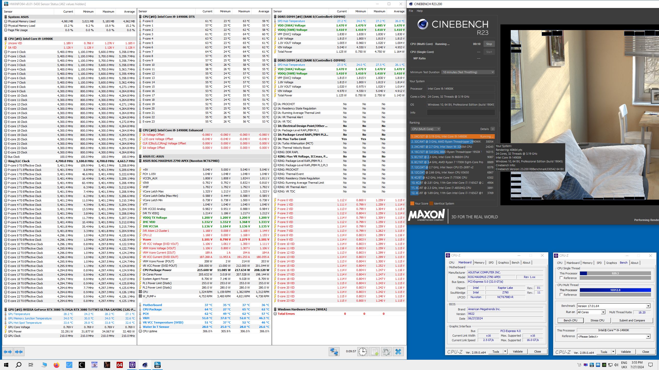Open HWiNFO remote network monitoring icon
The width and height of the screenshot is (659, 370).
[334, 351]
